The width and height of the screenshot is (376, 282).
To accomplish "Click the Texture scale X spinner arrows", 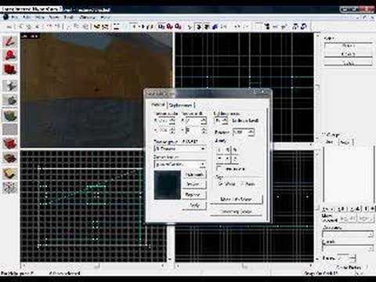I will (172, 121).
